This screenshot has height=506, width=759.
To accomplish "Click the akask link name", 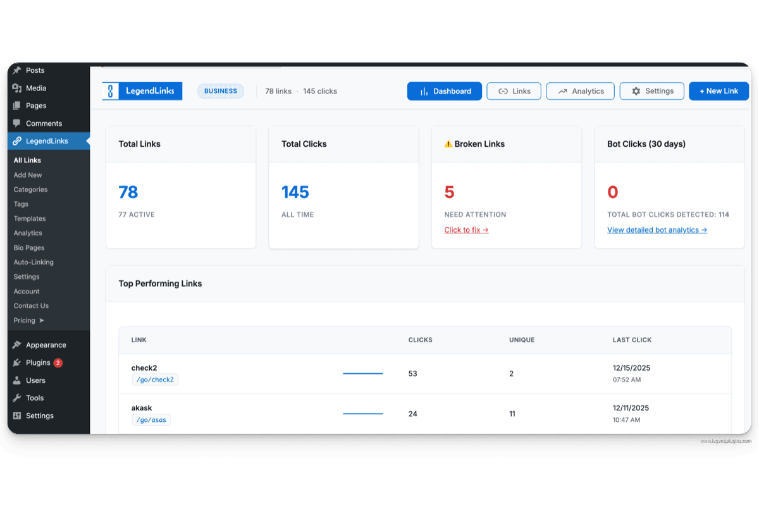I will point(142,408).
